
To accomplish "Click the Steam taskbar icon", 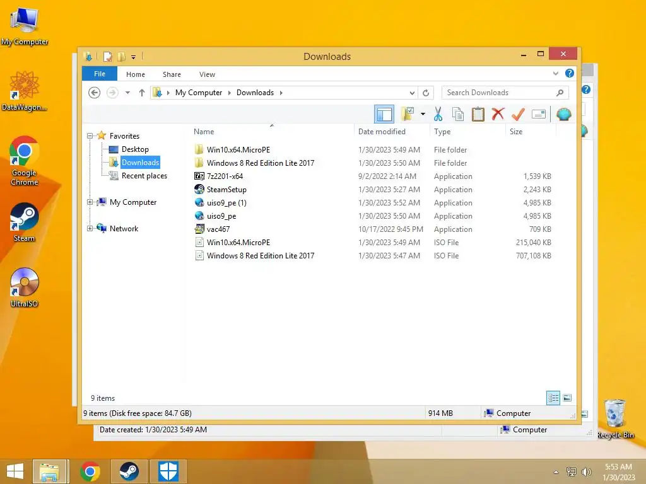I will pos(129,471).
